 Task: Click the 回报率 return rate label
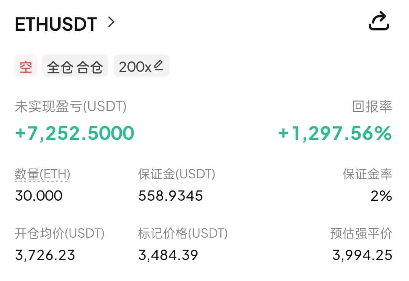point(372,106)
